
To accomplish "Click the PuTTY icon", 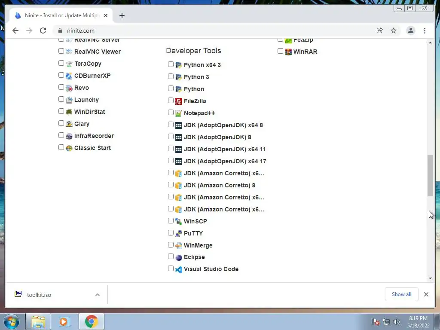I will [178, 233].
